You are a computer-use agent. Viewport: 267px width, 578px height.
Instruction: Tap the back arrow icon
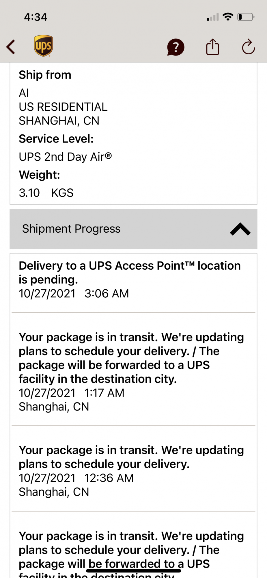click(11, 47)
